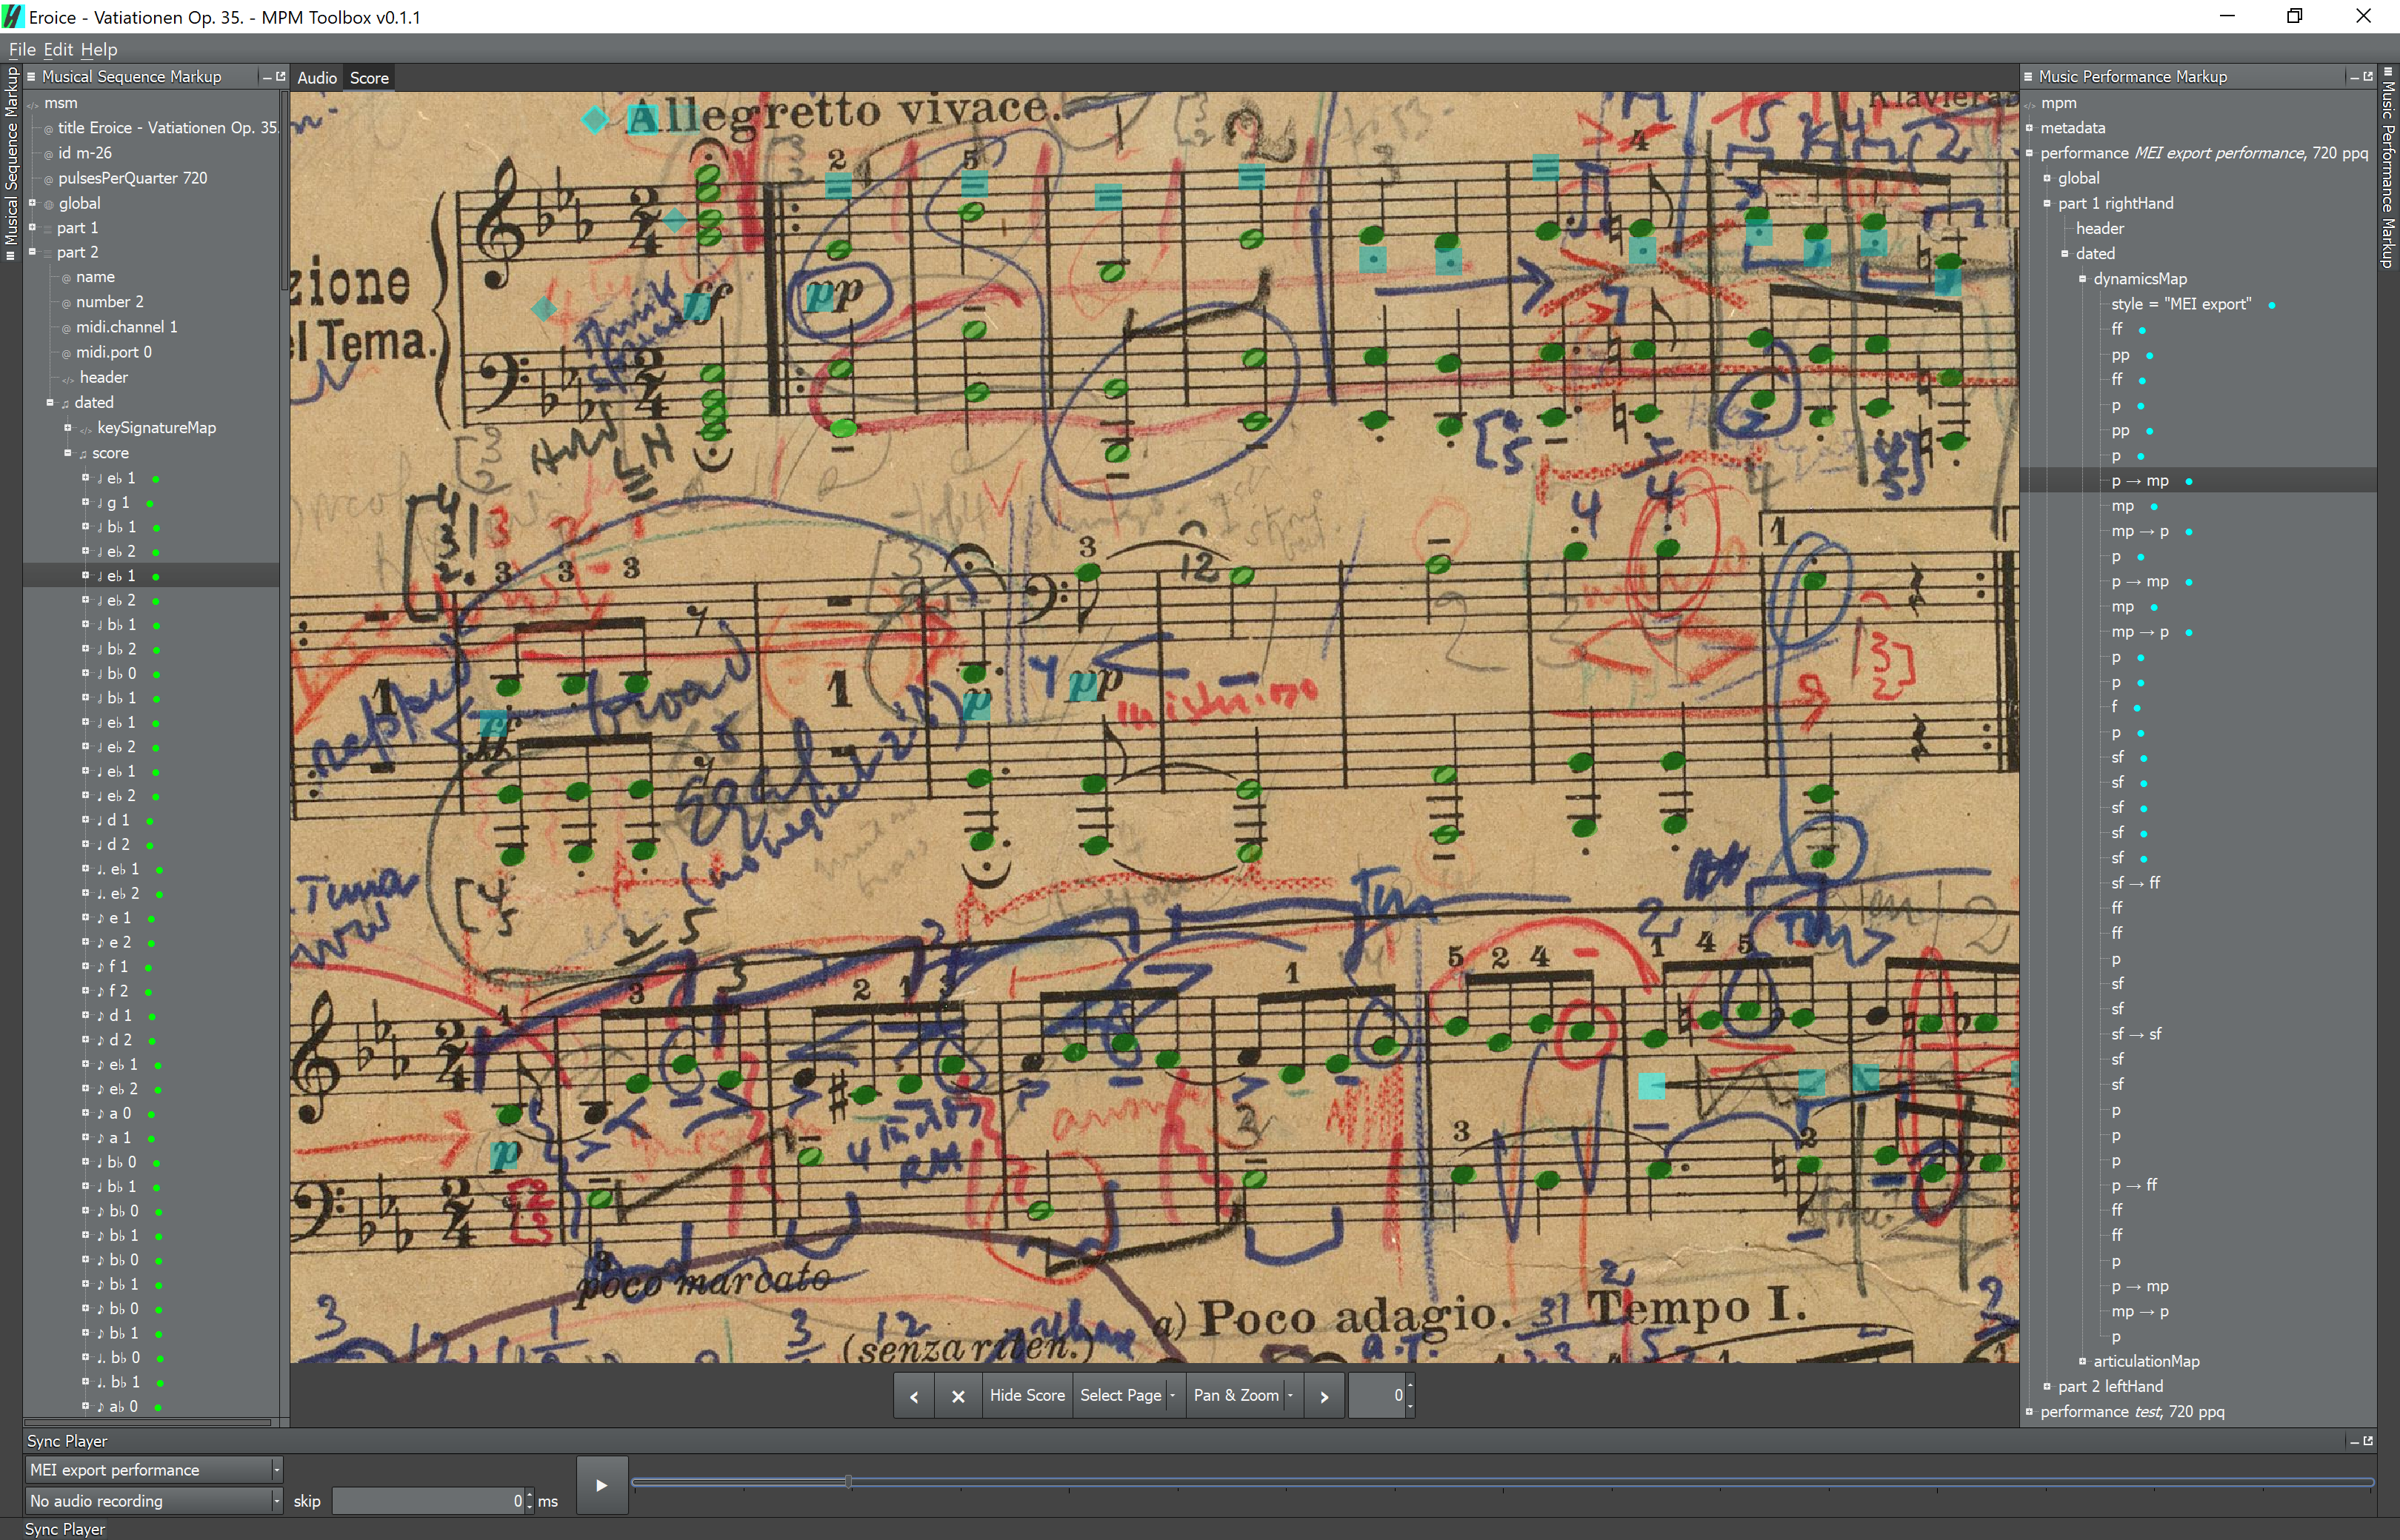Screen dimensions: 2400x1540
Task: Expand the global node in msm tree
Action: point(32,203)
